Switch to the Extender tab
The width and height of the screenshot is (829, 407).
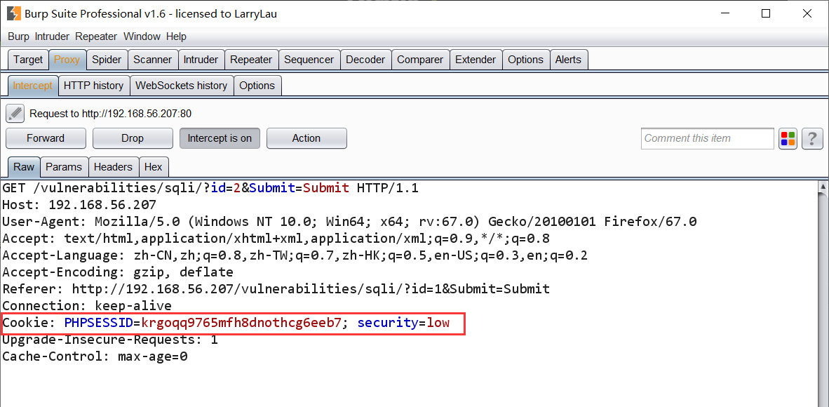476,60
